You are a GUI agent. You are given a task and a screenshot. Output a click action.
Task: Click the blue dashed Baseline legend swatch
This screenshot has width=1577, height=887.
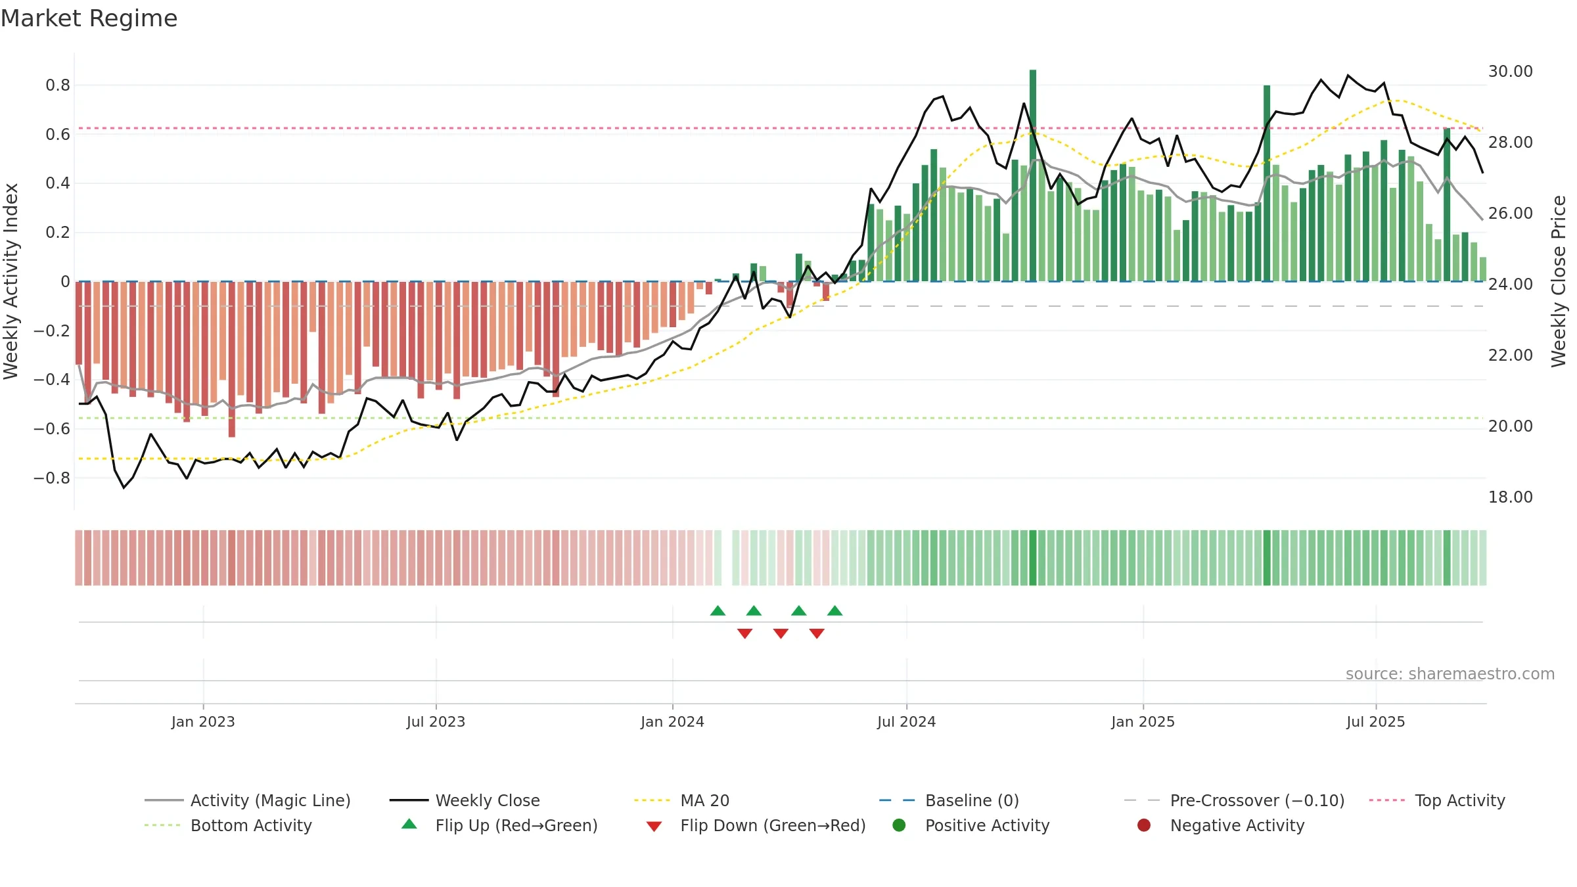click(897, 800)
